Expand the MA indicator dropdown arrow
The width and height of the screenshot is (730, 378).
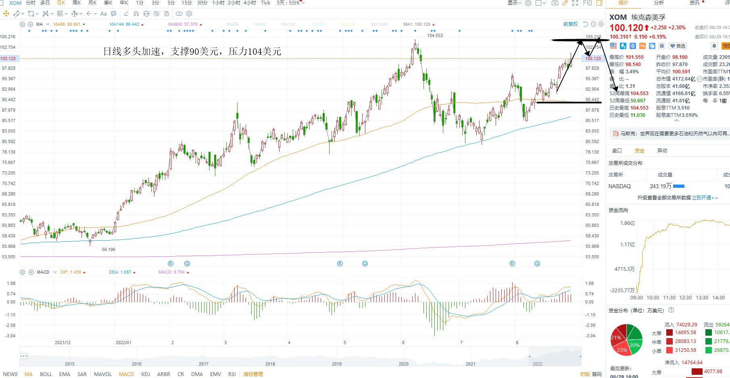(x=48, y=24)
